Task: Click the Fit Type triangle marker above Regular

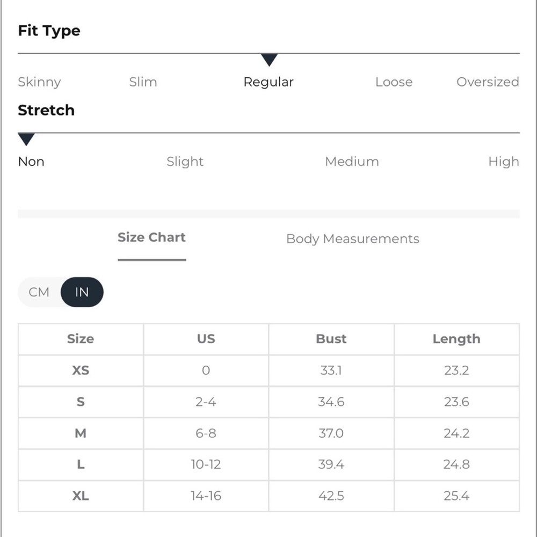Action: 269,60
